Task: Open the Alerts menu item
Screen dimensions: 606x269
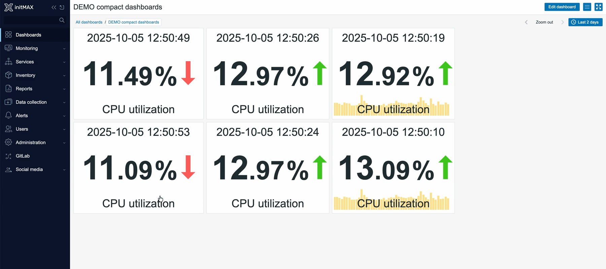Action: pyautogui.click(x=22, y=116)
